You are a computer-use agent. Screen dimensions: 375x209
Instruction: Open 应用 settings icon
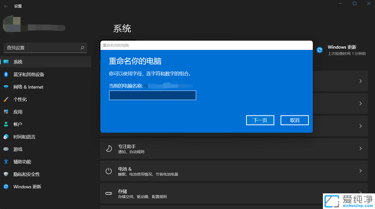tap(6, 112)
